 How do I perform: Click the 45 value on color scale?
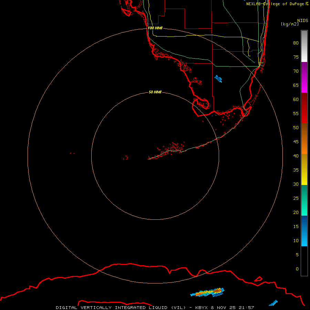pyautogui.click(x=296, y=142)
